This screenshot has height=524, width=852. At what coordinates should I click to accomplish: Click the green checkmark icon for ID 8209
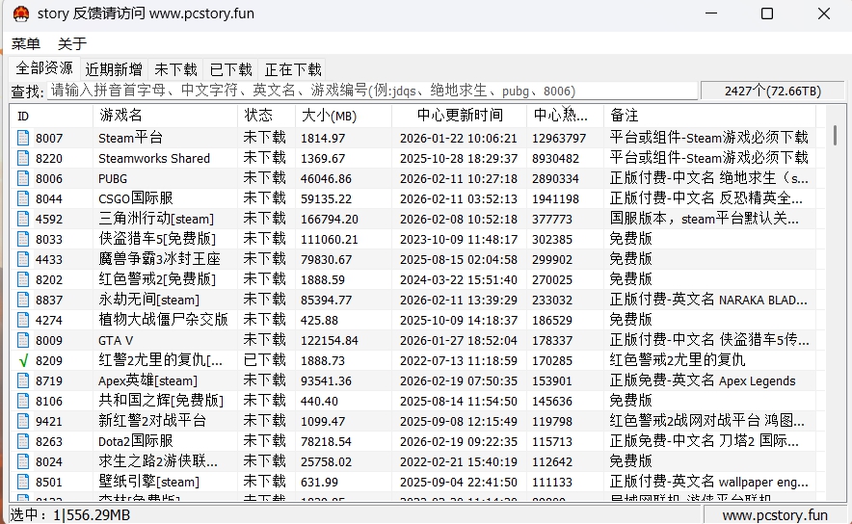click(23, 360)
